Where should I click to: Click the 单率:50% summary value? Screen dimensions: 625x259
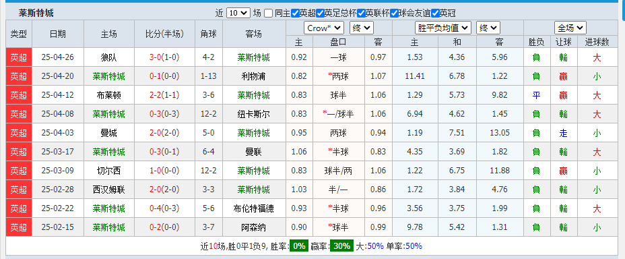pos(404,246)
